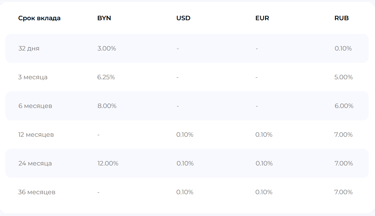Click EUR 0.10% rate for 36 months

click(x=264, y=192)
